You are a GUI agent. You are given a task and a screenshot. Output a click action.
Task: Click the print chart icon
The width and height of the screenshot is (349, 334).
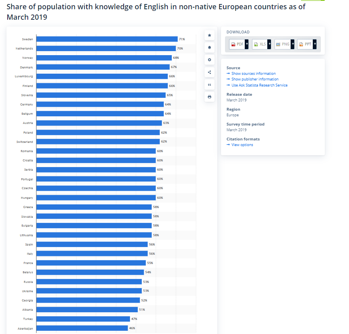point(209,97)
